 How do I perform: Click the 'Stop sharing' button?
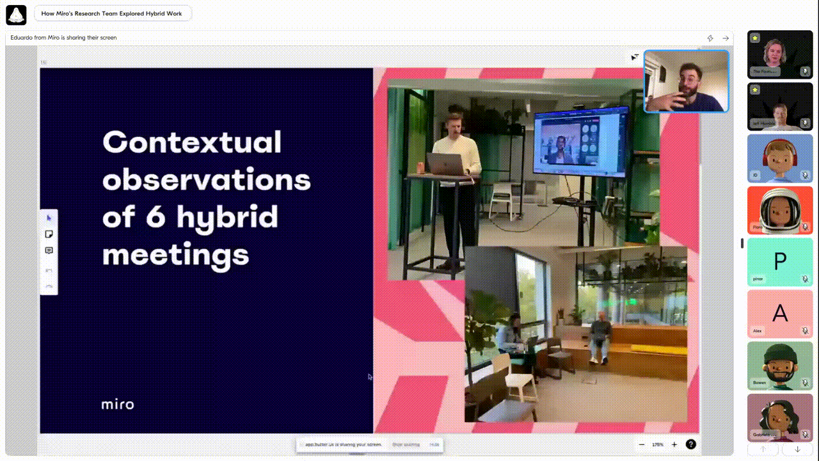406,444
